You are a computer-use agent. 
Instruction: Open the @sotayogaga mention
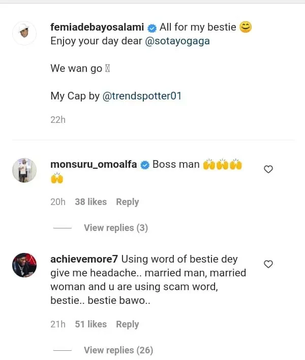pos(177,41)
